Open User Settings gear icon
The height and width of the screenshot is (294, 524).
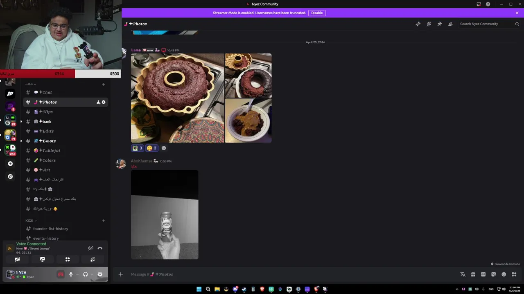pyautogui.click(x=100, y=274)
